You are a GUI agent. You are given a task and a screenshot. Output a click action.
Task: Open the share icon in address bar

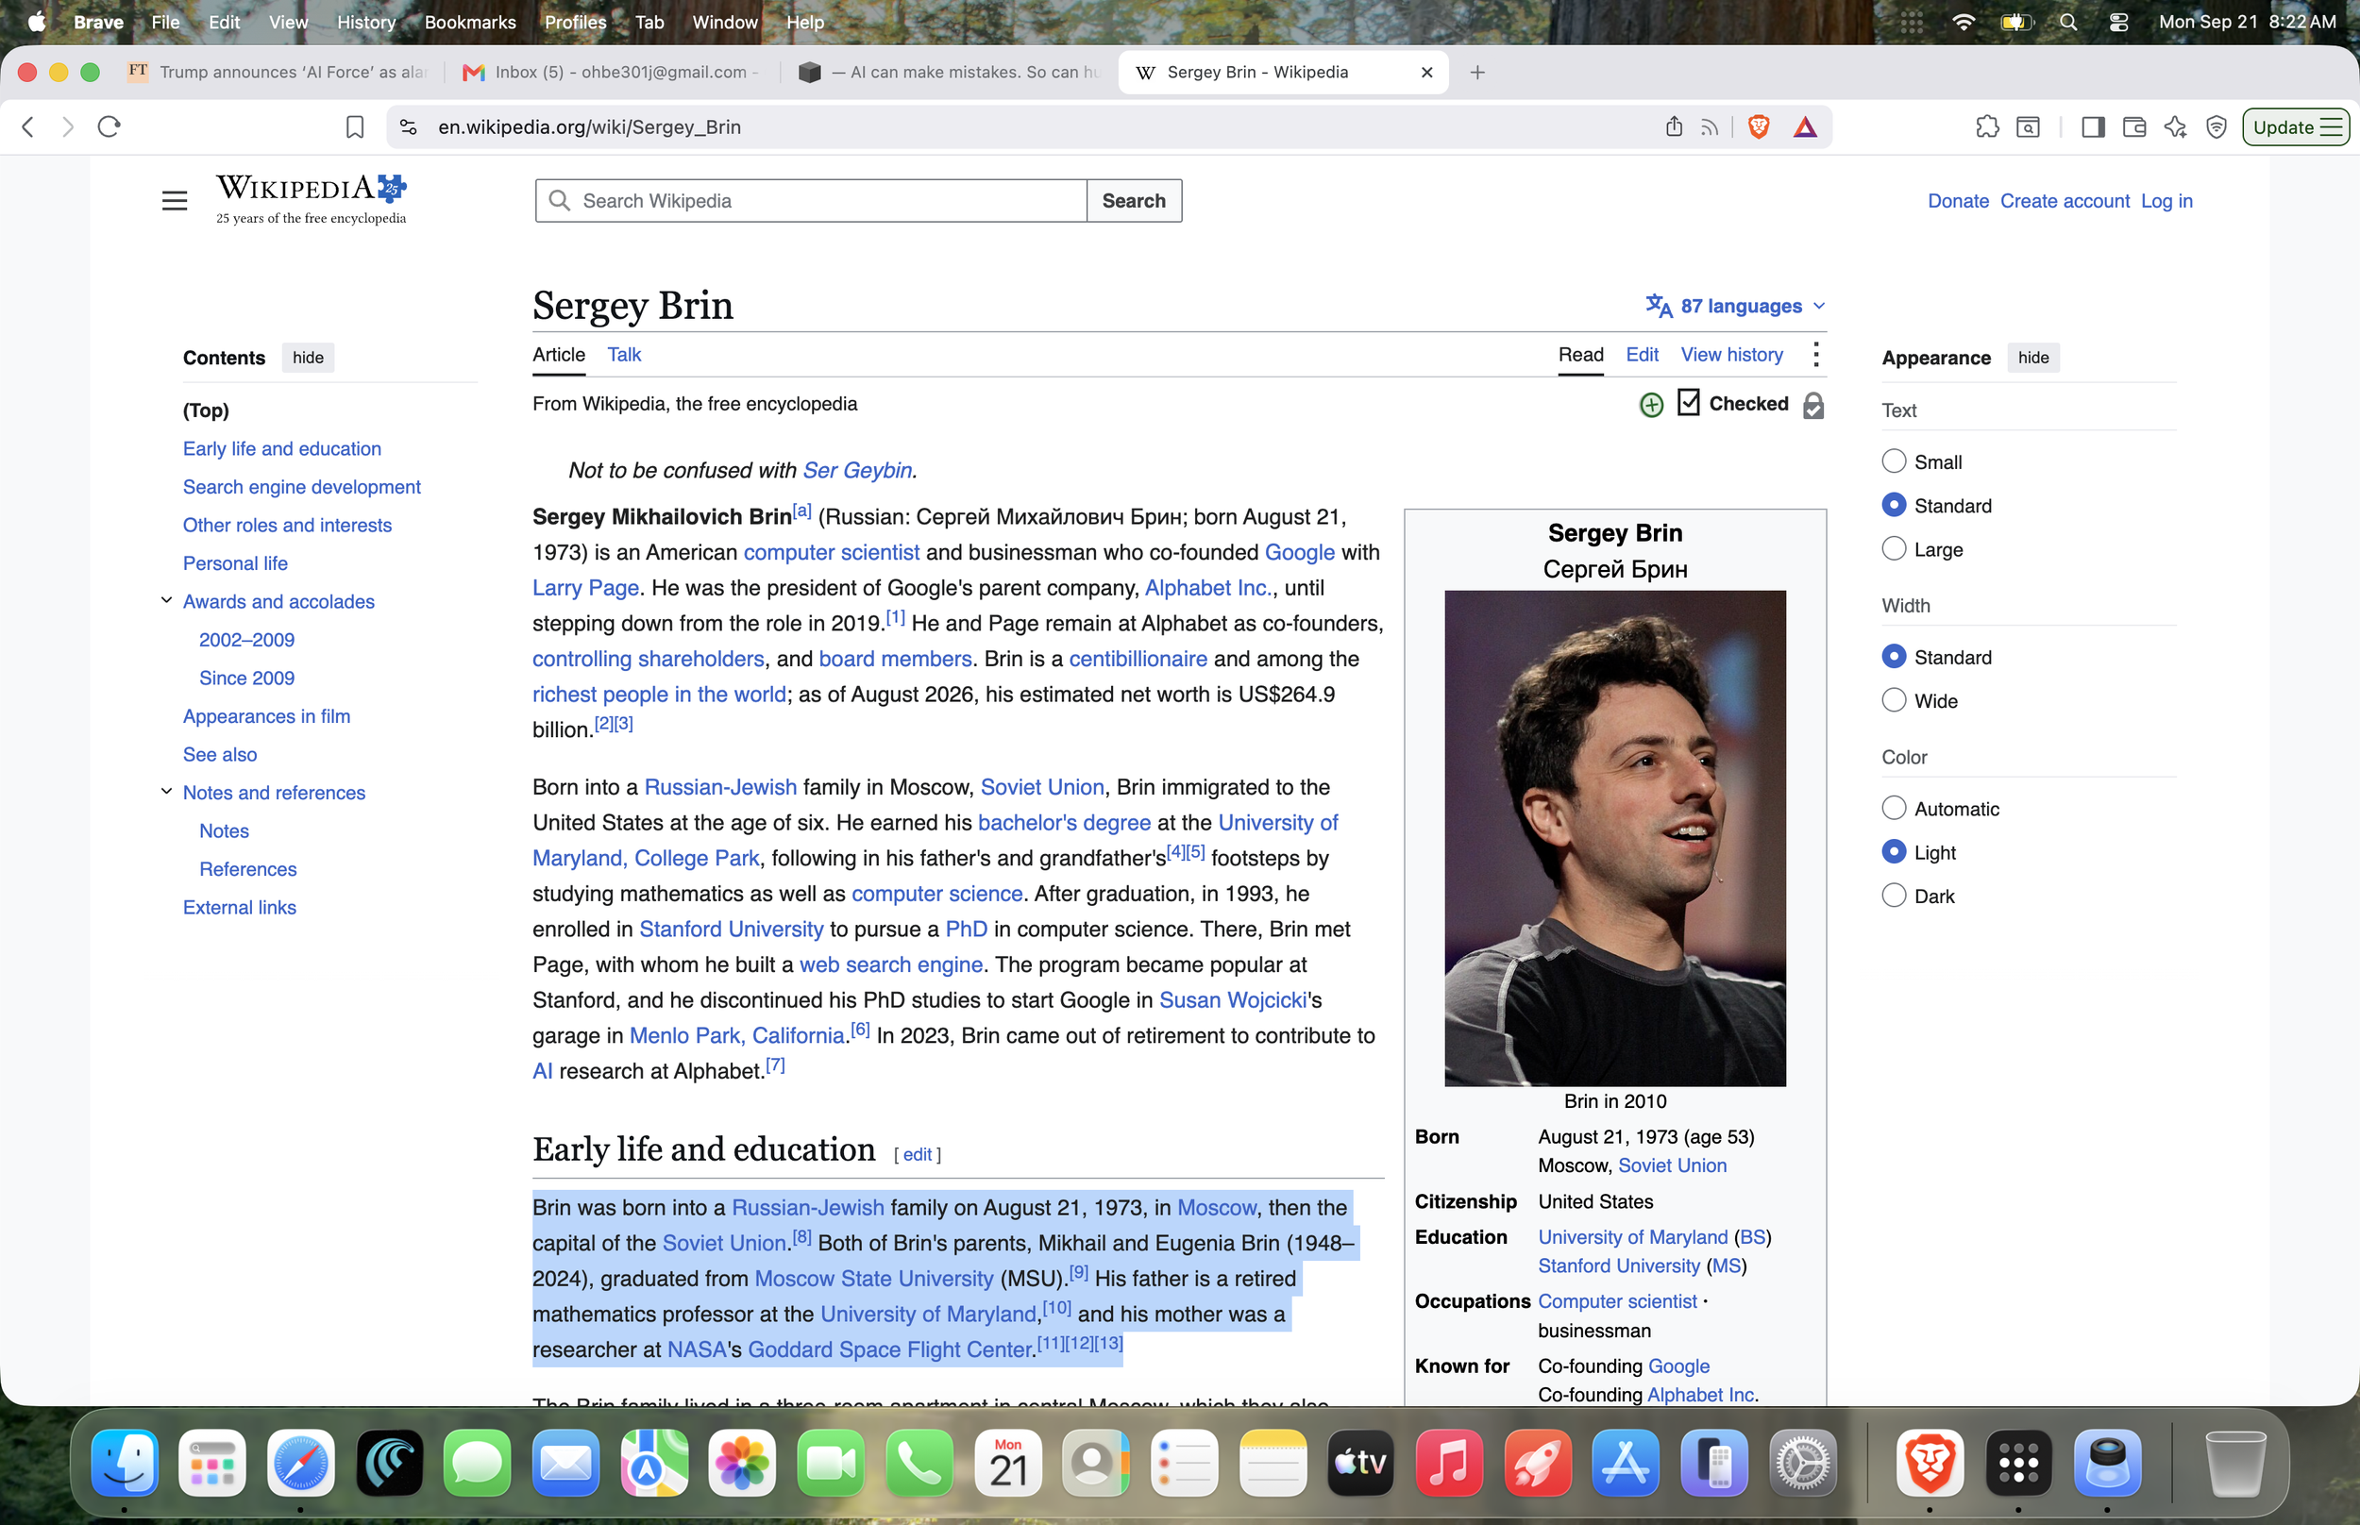pyautogui.click(x=1674, y=126)
